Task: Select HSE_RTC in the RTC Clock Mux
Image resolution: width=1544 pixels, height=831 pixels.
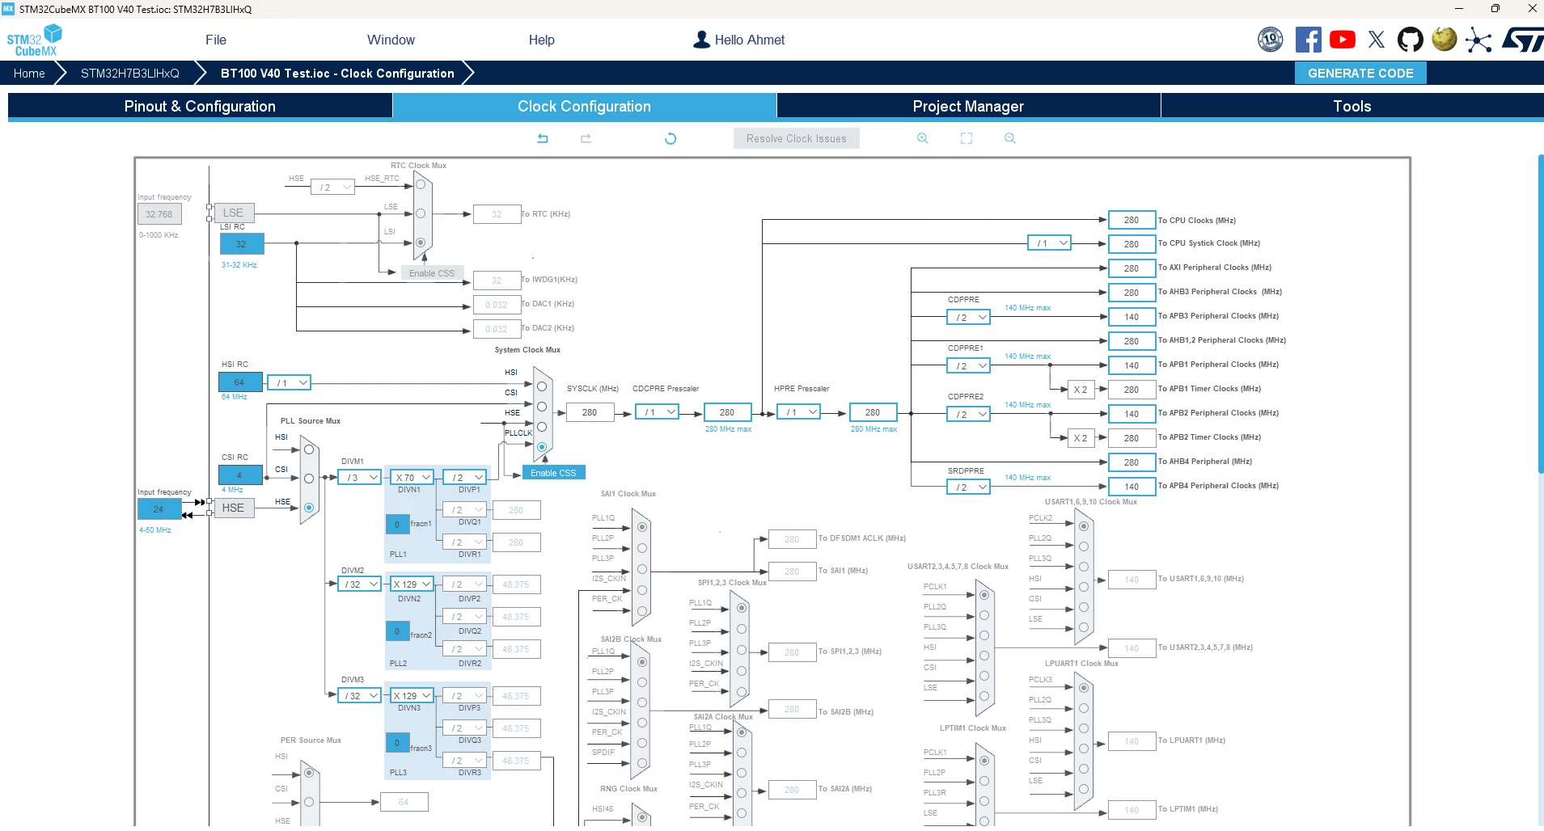Action: [421, 184]
